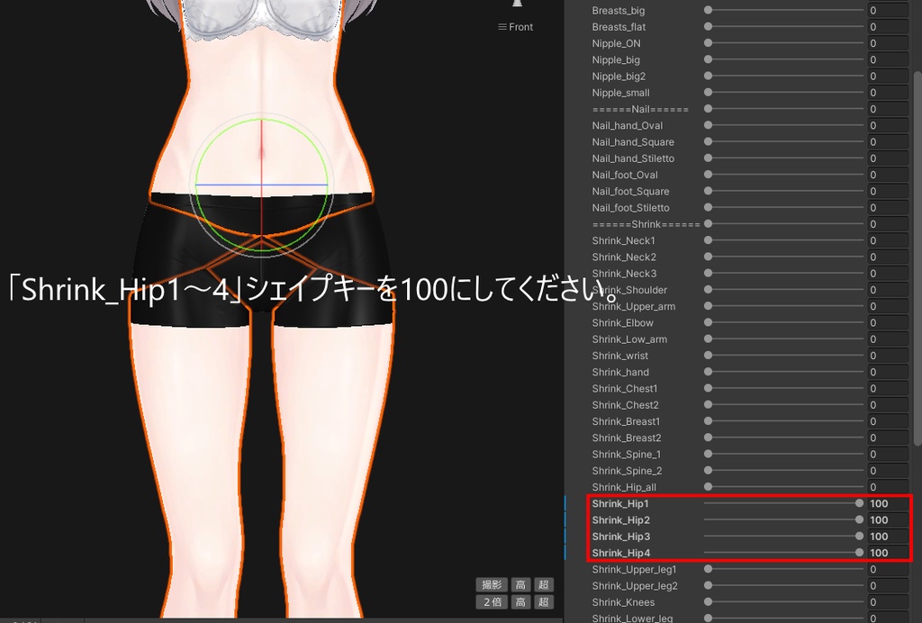Click the Shrink_Hip3 label

[x=621, y=537]
